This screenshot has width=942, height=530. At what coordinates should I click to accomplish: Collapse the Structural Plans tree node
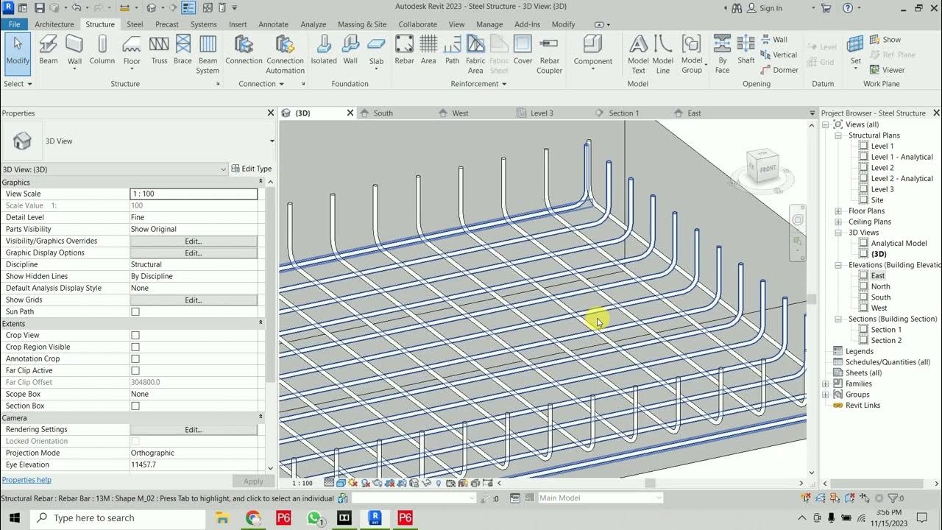[838, 135]
